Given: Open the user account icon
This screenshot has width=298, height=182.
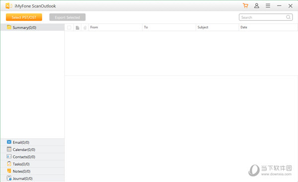Looking at the screenshot, I should pos(257,5).
